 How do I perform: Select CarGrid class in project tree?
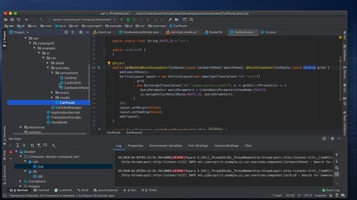click(x=68, y=78)
